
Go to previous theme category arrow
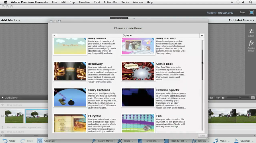pyautogui.click(x=54, y=35)
